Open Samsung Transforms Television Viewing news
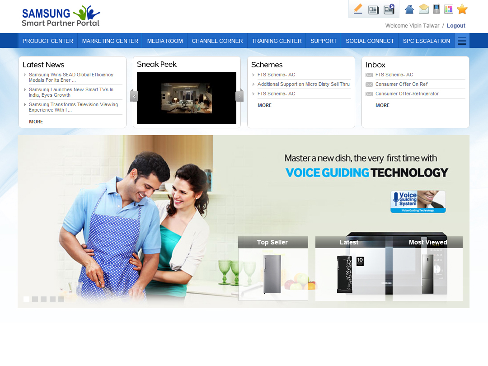The width and height of the screenshot is (488, 366). click(74, 107)
